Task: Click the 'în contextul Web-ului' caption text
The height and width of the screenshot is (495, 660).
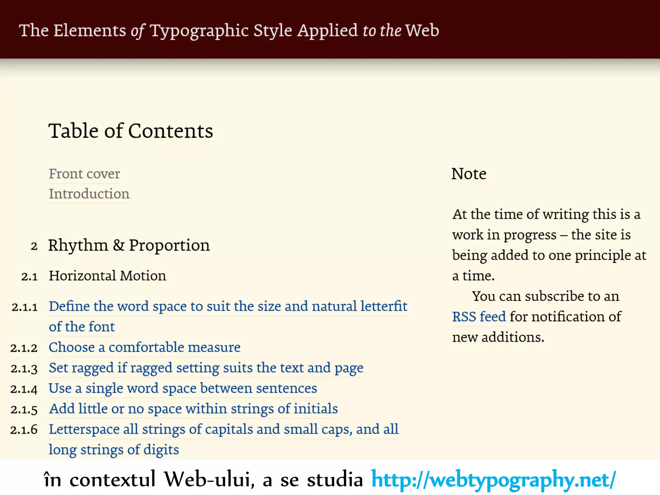Action: 203,480
